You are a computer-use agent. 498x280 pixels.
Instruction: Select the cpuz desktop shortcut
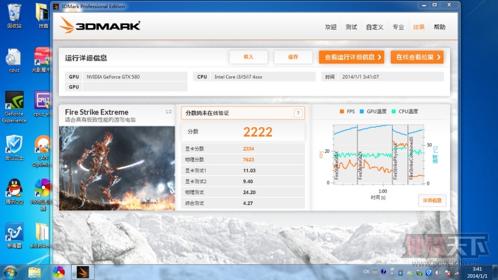[14, 60]
